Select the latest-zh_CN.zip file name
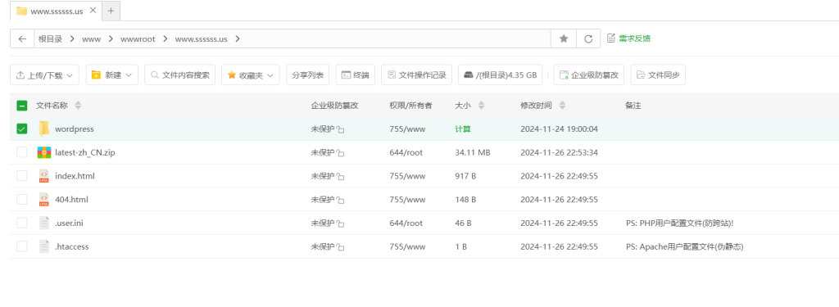This screenshot has height=307, width=839. click(x=85, y=152)
